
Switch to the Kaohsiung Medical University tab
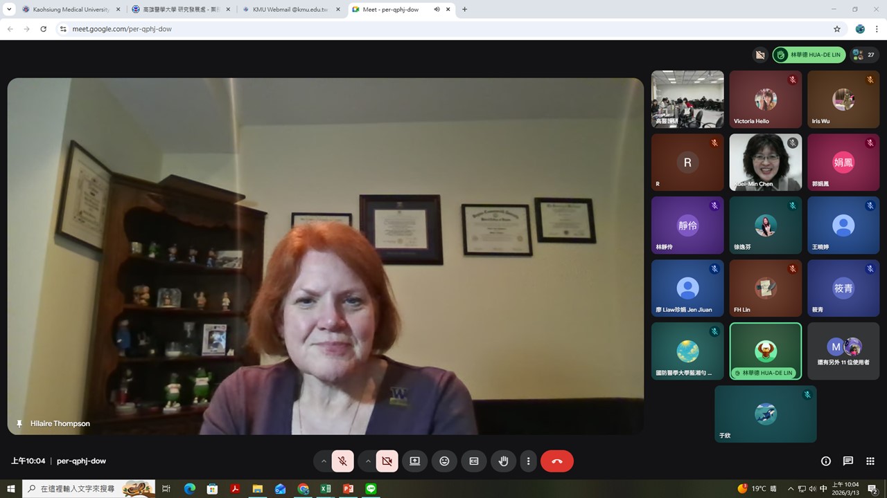pyautogui.click(x=67, y=10)
